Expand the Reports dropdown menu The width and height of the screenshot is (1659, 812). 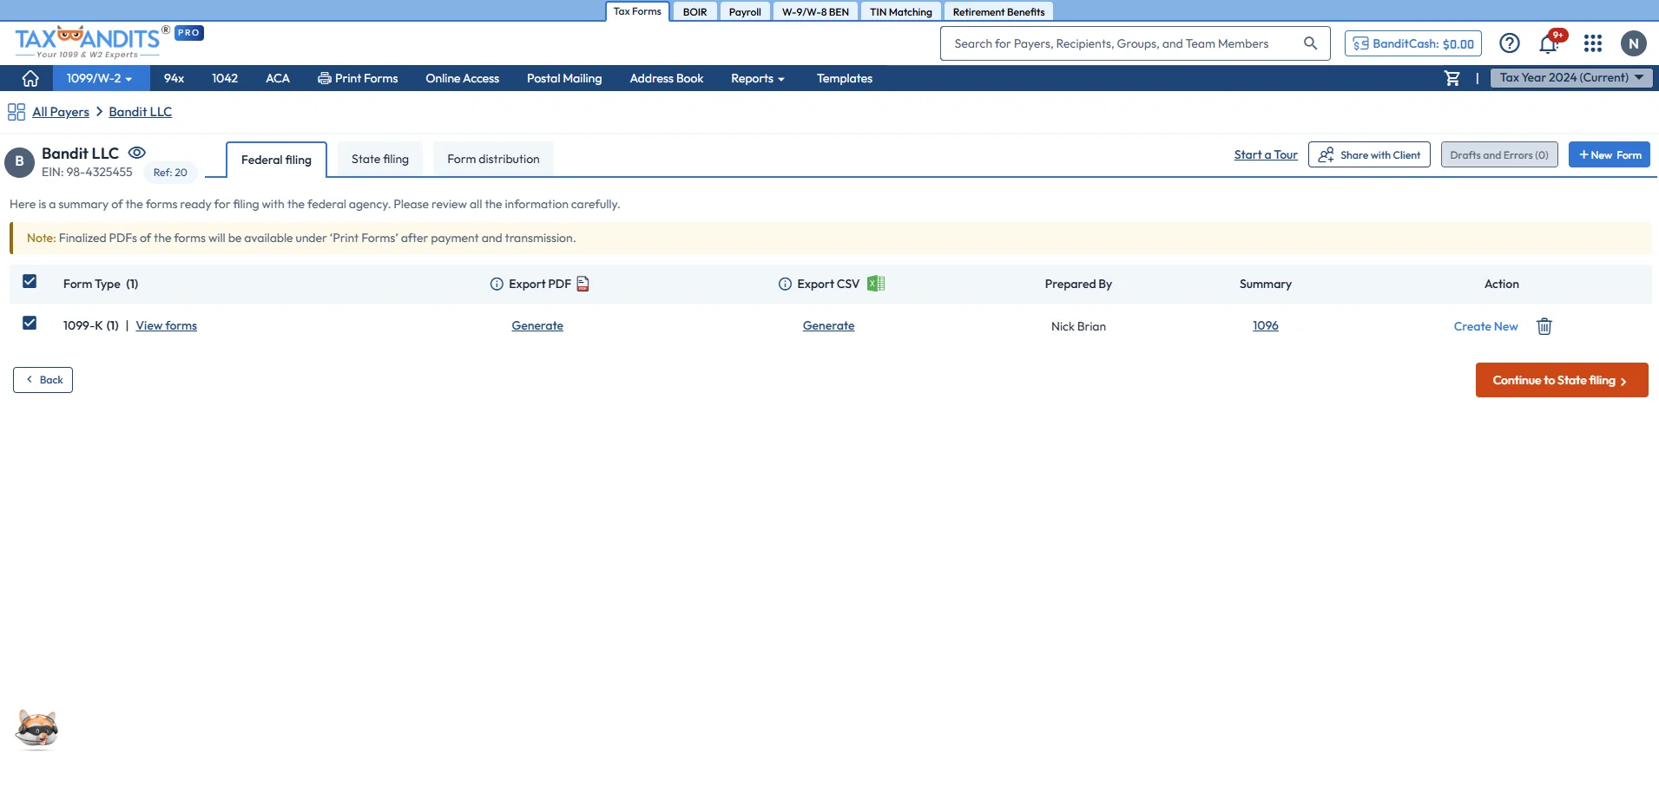757,78
